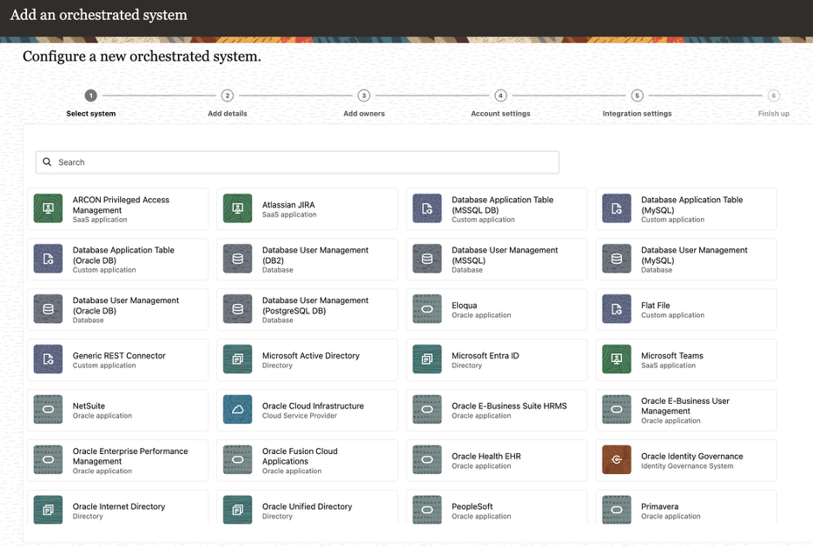Open the Account settings step
The image size is (813, 547).
point(500,96)
